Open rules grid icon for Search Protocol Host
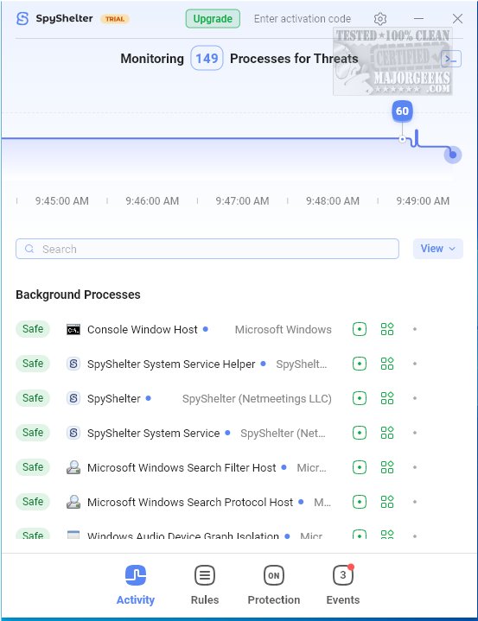Screen dimensions: 478x621 coord(387,502)
